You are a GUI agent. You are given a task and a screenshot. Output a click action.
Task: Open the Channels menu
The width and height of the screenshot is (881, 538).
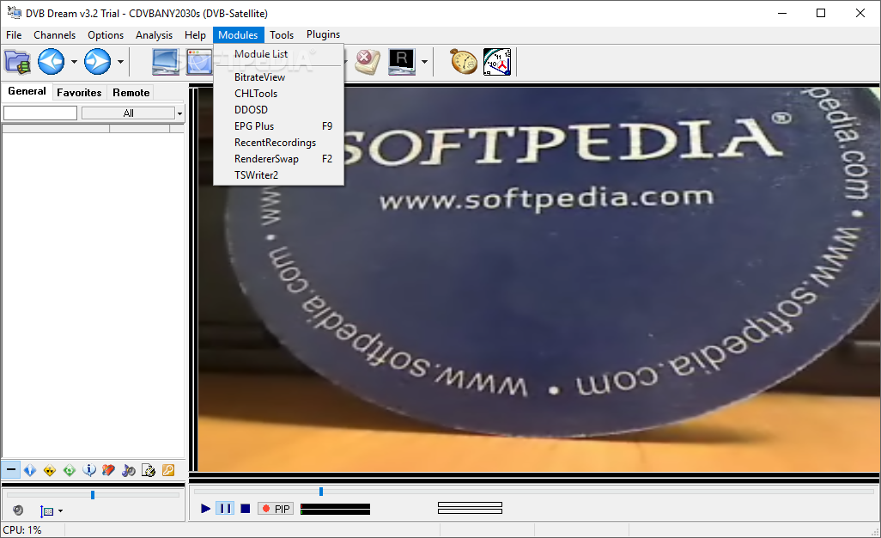(x=54, y=35)
